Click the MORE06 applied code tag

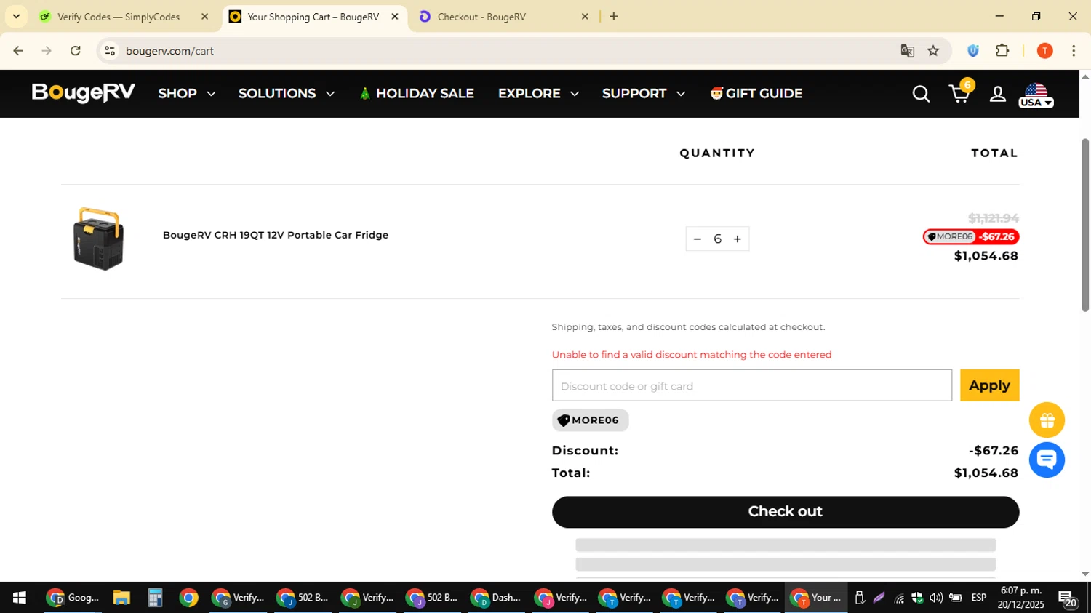click(x=590, y=420)
